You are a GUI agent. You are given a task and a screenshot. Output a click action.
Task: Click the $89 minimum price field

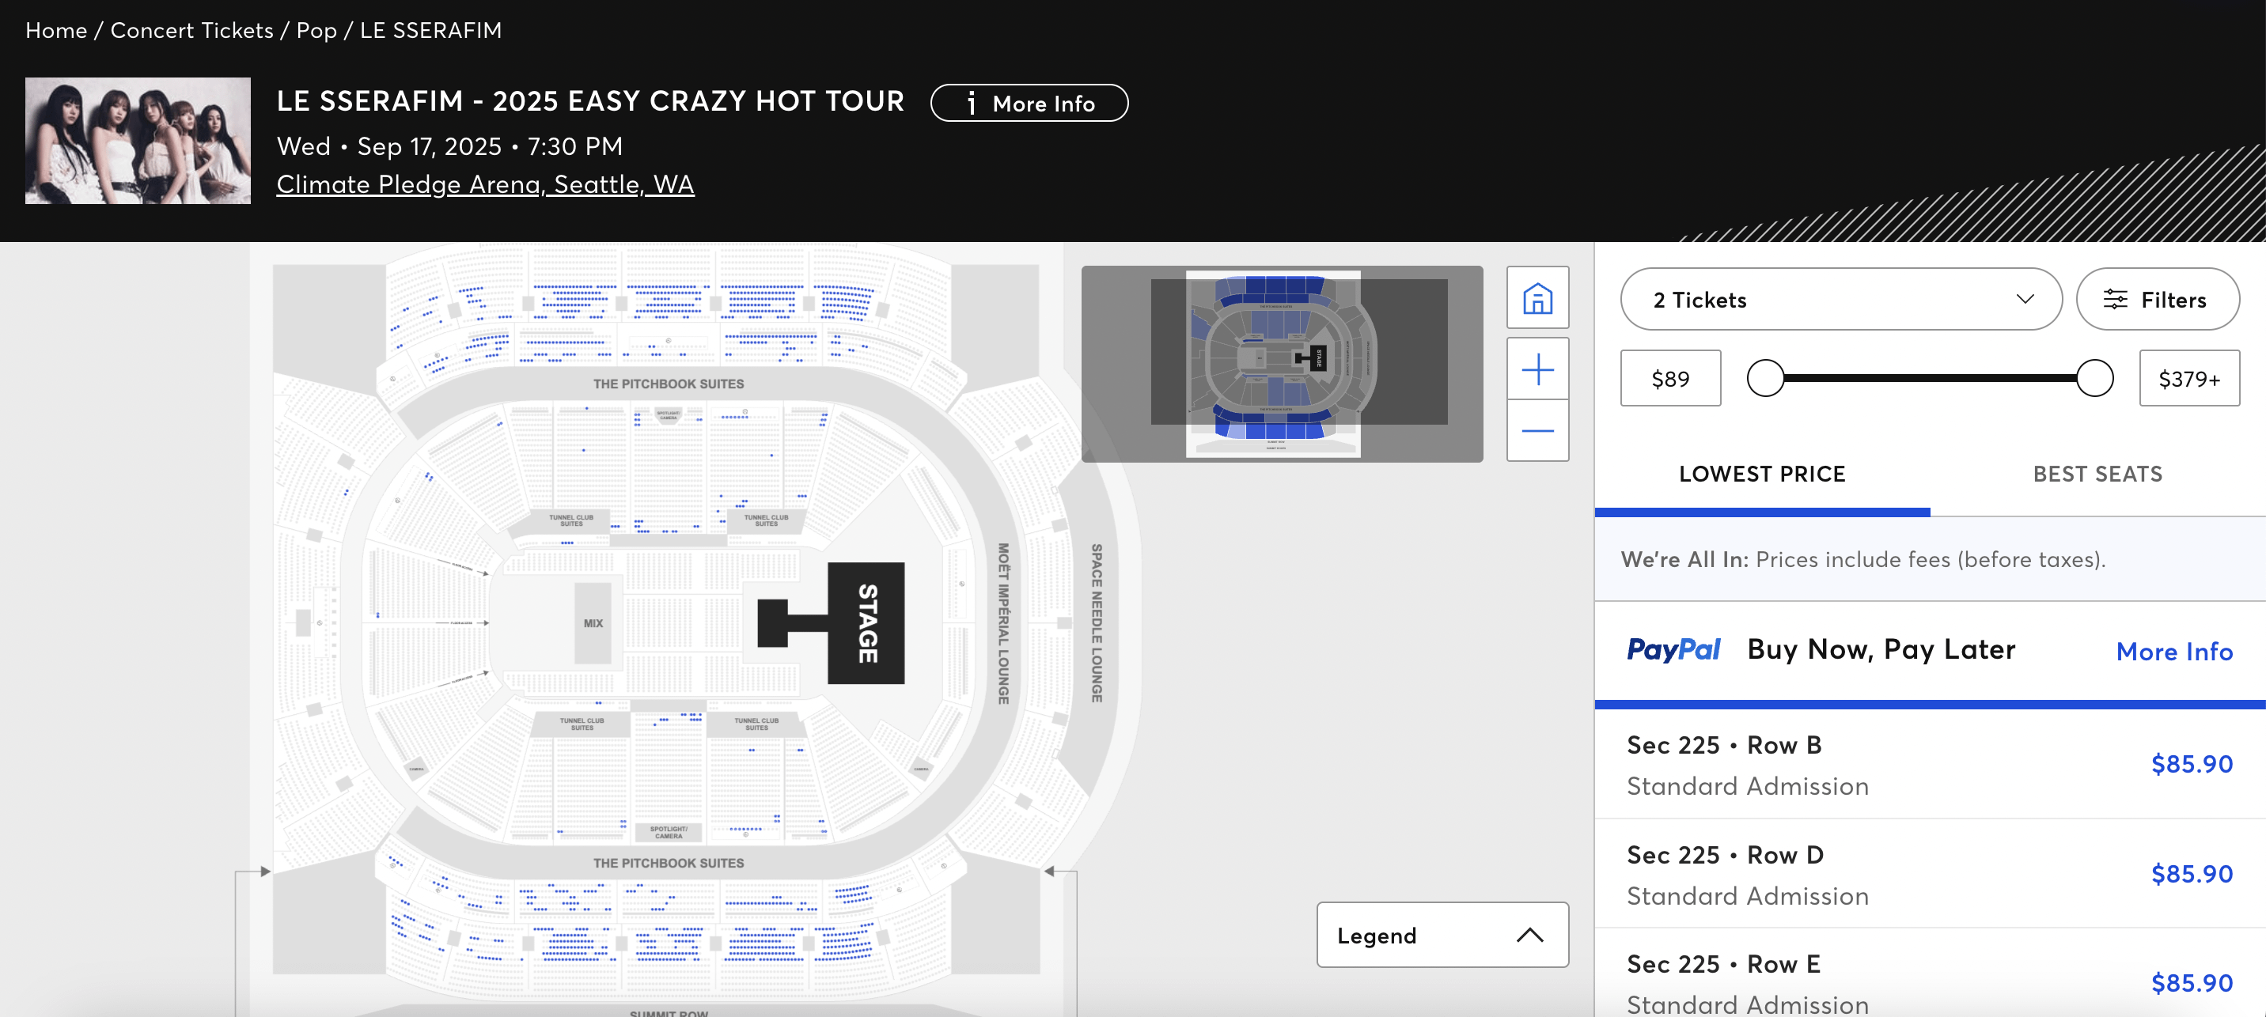pyautogui.click(x=1669, y=379)
